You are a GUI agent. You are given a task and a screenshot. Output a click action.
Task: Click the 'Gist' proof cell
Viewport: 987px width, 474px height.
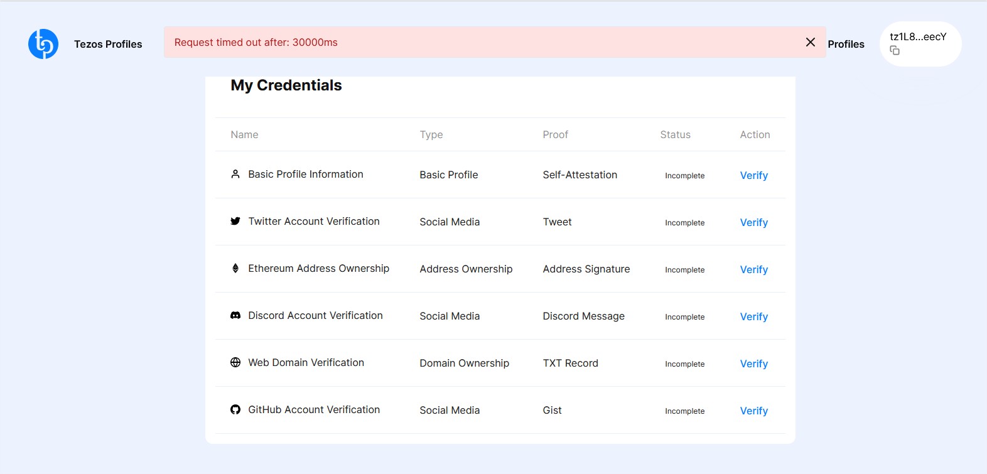click(x=553, y=410)
